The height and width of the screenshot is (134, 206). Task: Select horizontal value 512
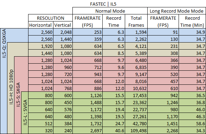coord(40,123)
